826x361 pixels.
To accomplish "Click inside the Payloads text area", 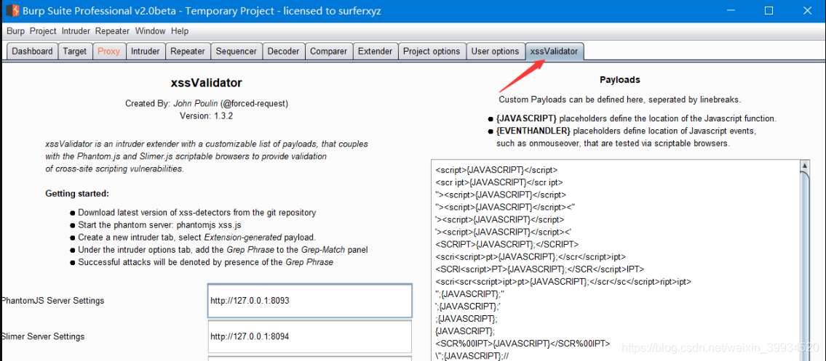I will tap(615, 260).
